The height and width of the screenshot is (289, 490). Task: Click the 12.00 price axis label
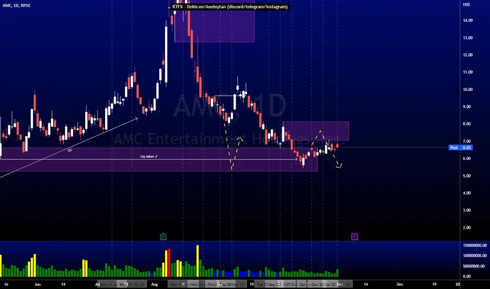pos(468,55)
